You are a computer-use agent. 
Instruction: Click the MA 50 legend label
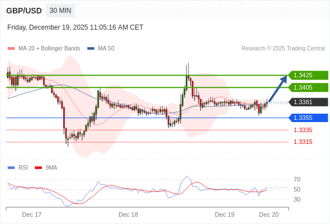[x=106, y=49]
